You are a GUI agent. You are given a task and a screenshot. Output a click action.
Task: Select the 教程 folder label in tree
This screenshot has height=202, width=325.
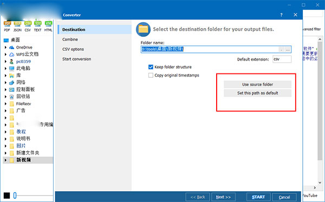[x=21, y=132]
